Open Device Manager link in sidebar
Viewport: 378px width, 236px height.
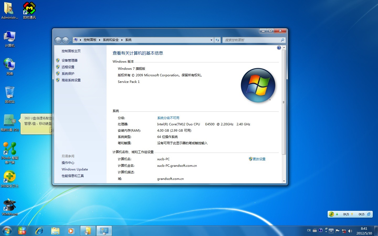pyautogui.click(x=69, y=60)
